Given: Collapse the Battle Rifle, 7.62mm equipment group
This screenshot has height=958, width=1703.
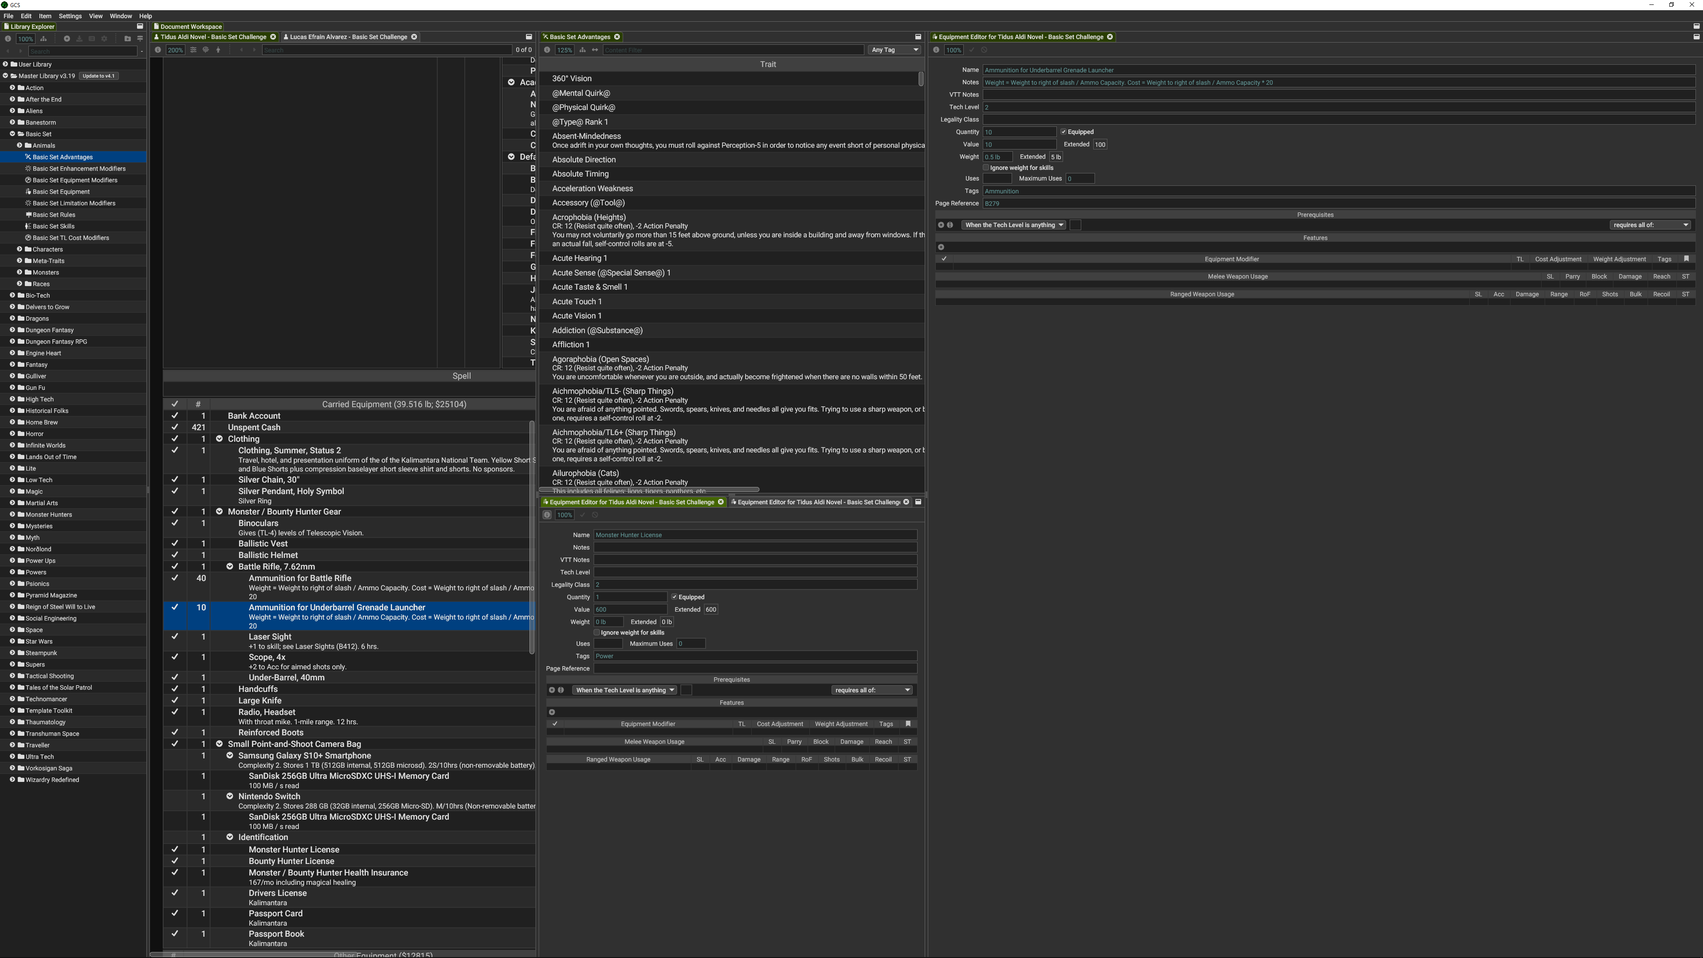Looking at the screenshot, I should pos(230,567).
